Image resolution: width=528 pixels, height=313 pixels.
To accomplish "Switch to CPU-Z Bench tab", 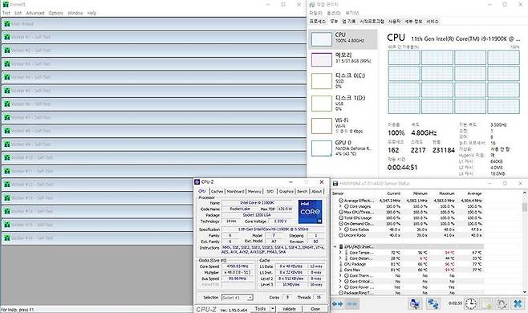I will coord(302,191).
